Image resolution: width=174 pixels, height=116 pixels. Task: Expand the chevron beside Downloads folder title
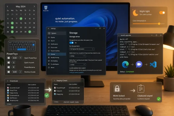pos(8,81)
